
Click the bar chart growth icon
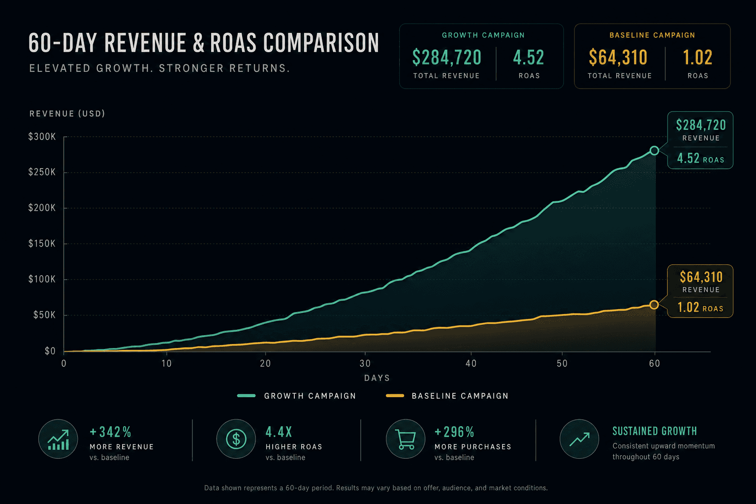pyautogui.click(x=58, y=439)
